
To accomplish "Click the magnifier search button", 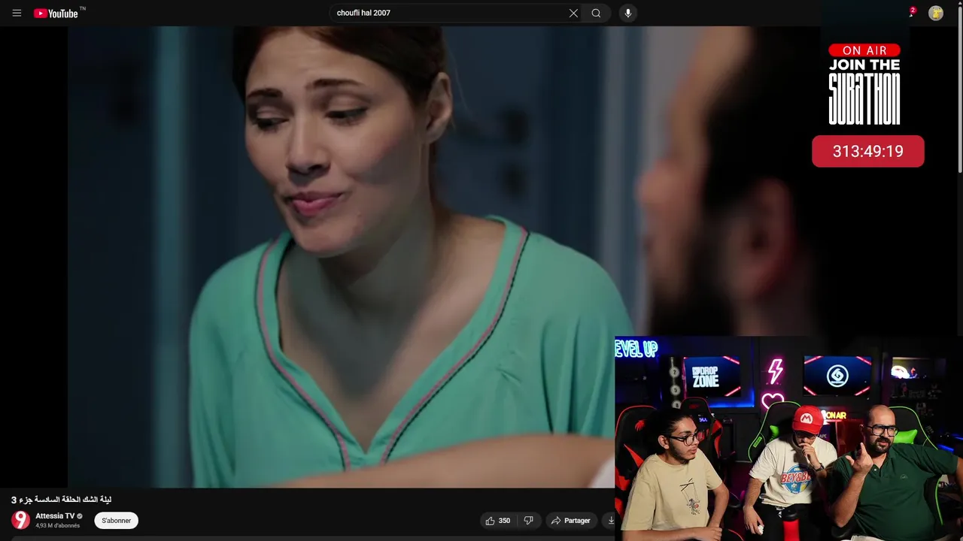I will coord(596,13).
